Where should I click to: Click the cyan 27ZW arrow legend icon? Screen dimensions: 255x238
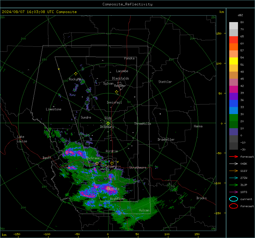click(233, 178)
